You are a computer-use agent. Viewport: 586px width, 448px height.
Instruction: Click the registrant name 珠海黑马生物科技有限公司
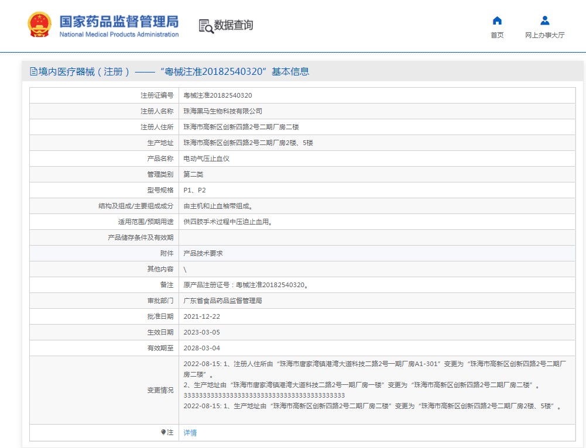[223, 111]
